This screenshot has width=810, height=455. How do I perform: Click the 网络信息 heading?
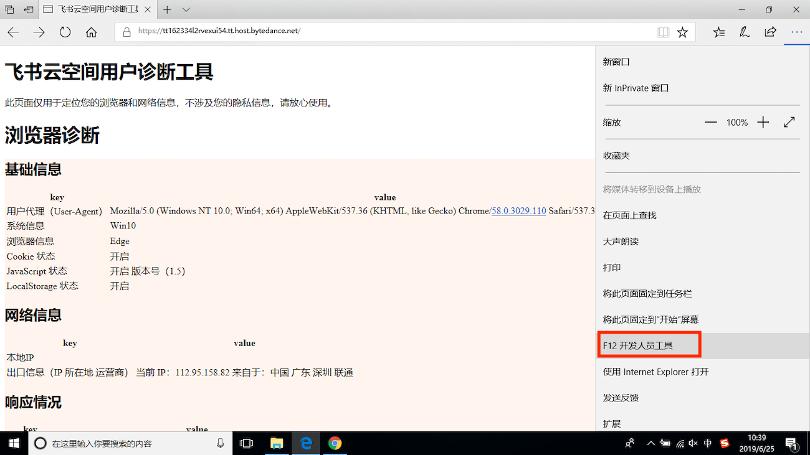(33, 315)
